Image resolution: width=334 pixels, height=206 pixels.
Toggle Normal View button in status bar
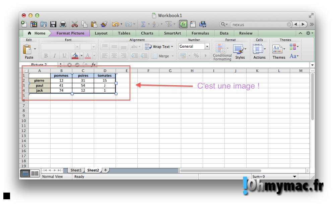pos(25,173)
